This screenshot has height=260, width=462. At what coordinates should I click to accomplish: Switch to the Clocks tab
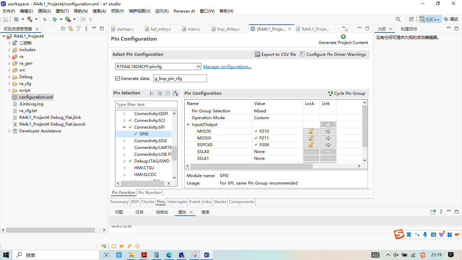coord(148,202)
